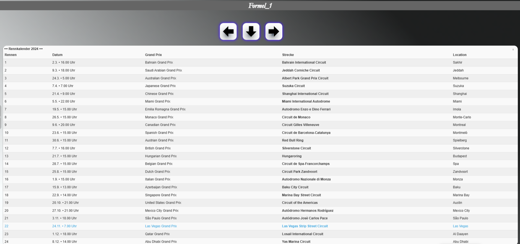Select the Austrian Grand Prix cell
The height and width of the screenshot is (244, 520).
pyautogui.click(x=159, y=140)
